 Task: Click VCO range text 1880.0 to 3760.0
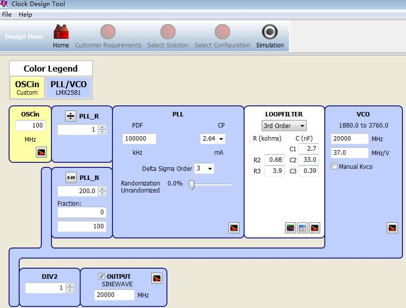coord(363,126)
